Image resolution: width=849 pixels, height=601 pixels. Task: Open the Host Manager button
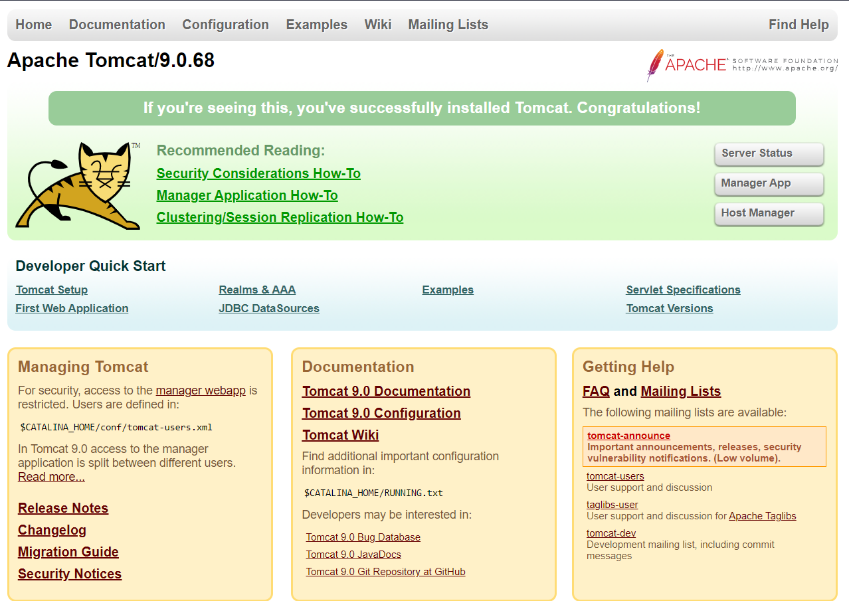click(x=769, y=213)
